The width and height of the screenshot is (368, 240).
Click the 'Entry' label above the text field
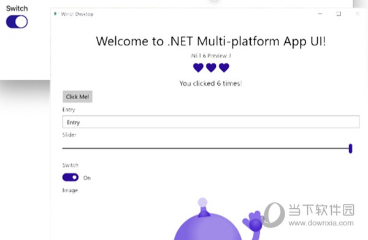(69, 110)
